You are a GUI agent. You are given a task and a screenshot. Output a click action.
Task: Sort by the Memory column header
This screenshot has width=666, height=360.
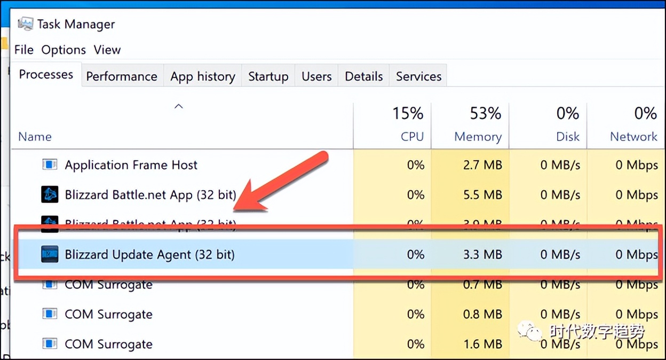470,126
